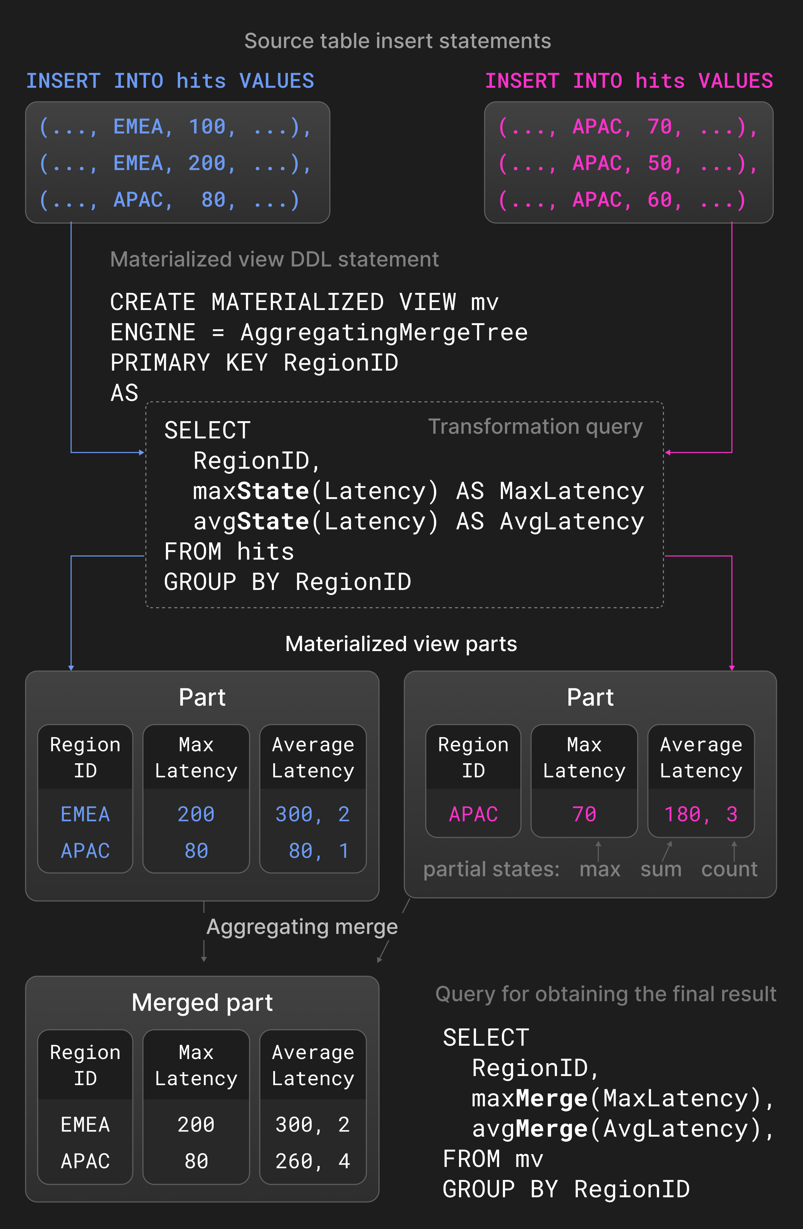The width and height of the screenshot is (803, 1229).
Task: Click the pink '180, 3' average value
Action: (x=701, y=814)
